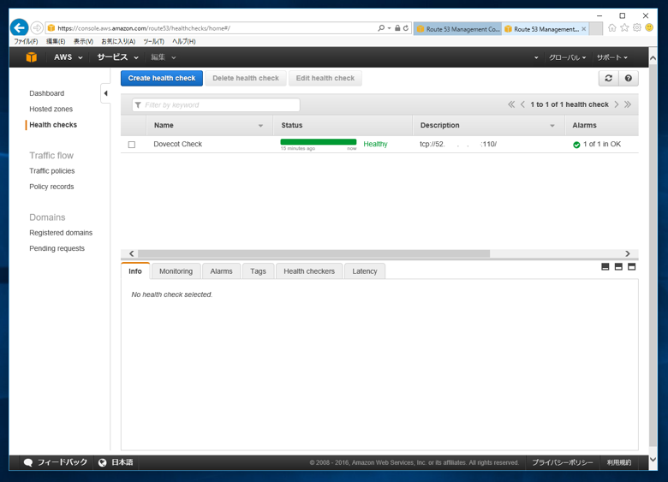668x482 pixels.
Task: Refresh the health checks list
Action: click(x=608, y=79)
